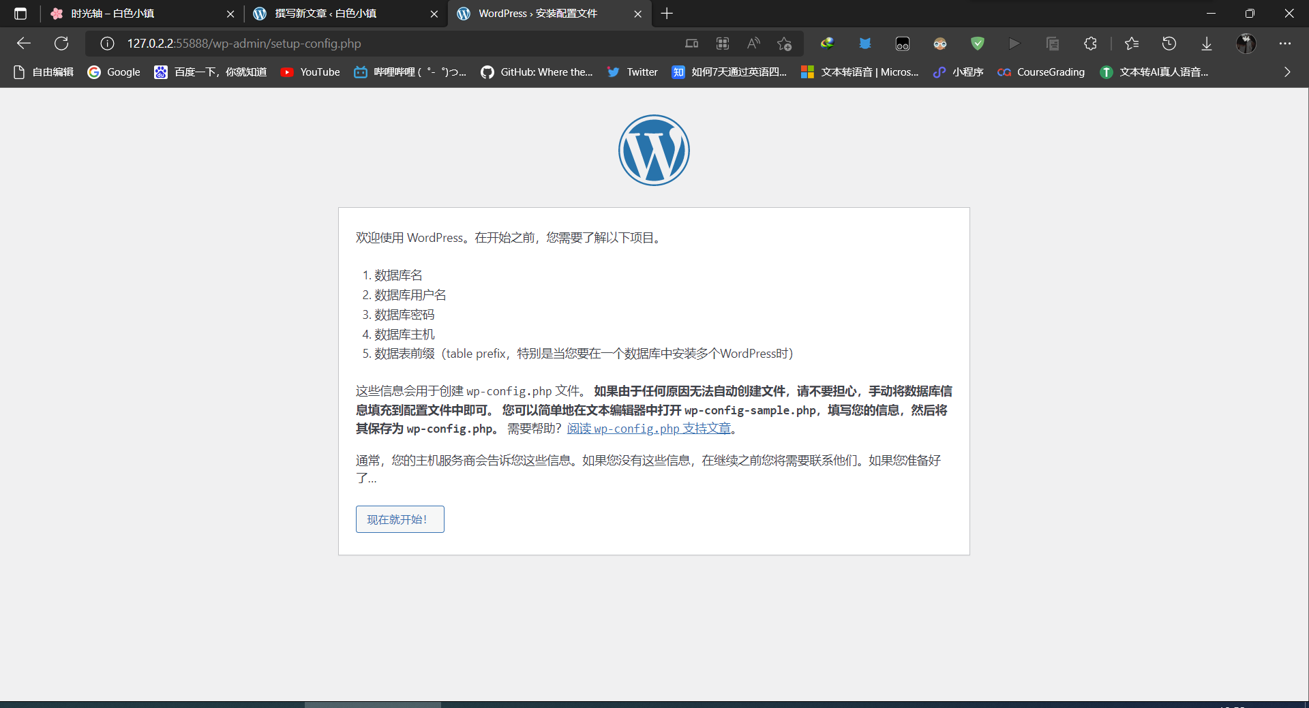The image size is (1309, 708).
Task: Expand the bookmarks bar overflow chevron
Action: pos(1287,72)
